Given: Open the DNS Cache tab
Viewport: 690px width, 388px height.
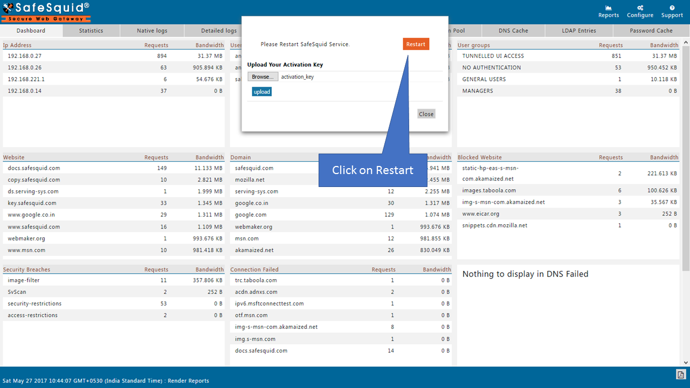Looking at the screenshot, I should 513,31.
